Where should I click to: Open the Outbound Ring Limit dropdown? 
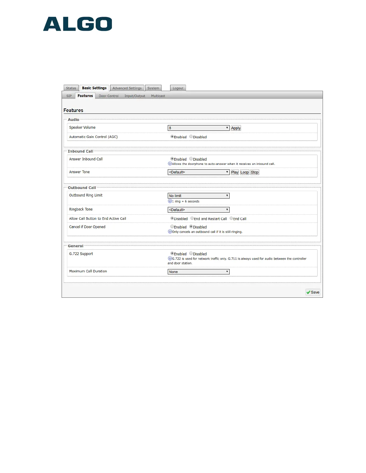click(x=199, y=196)
